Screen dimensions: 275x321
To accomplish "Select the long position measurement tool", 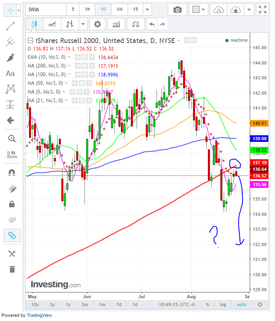I will [10, 104].
